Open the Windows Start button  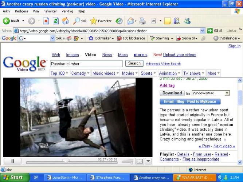[14, 178]
